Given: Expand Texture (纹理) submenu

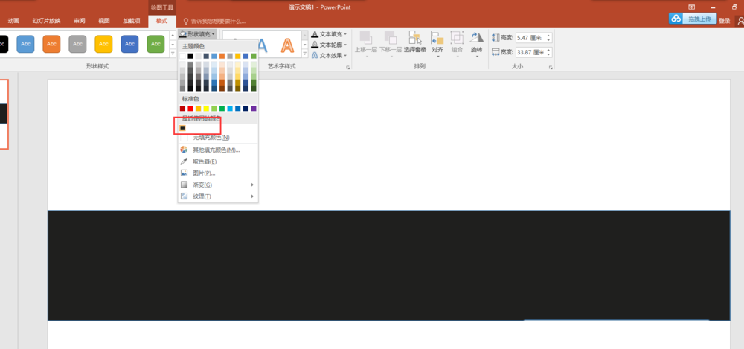Looking at the screenshot, I should 218,196.
